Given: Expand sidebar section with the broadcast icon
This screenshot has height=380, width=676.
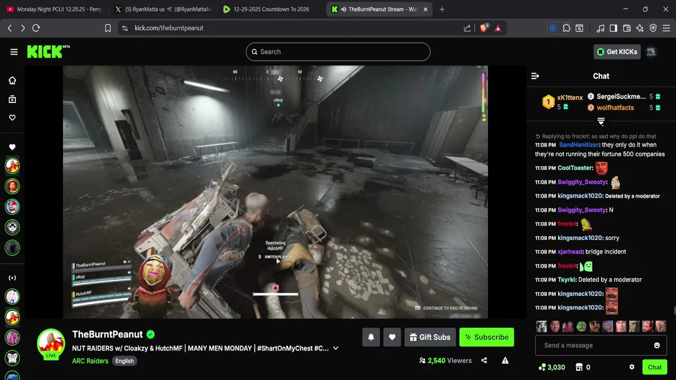Looking at the screenshot, I should pyautogui.click(x=12, y=278).
